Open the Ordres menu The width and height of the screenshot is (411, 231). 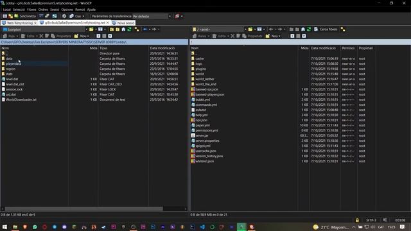pyautogui.click(x=43, y=10)
